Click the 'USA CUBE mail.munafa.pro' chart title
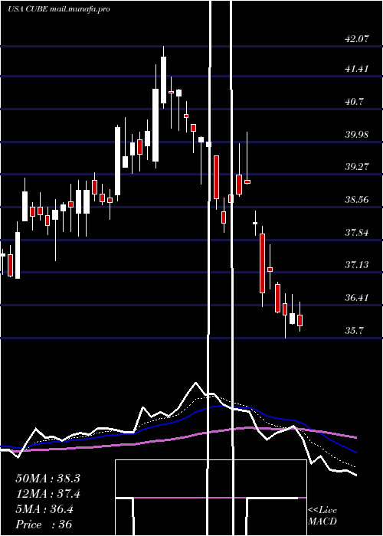The image size is (383, 536). coord(59,9)
